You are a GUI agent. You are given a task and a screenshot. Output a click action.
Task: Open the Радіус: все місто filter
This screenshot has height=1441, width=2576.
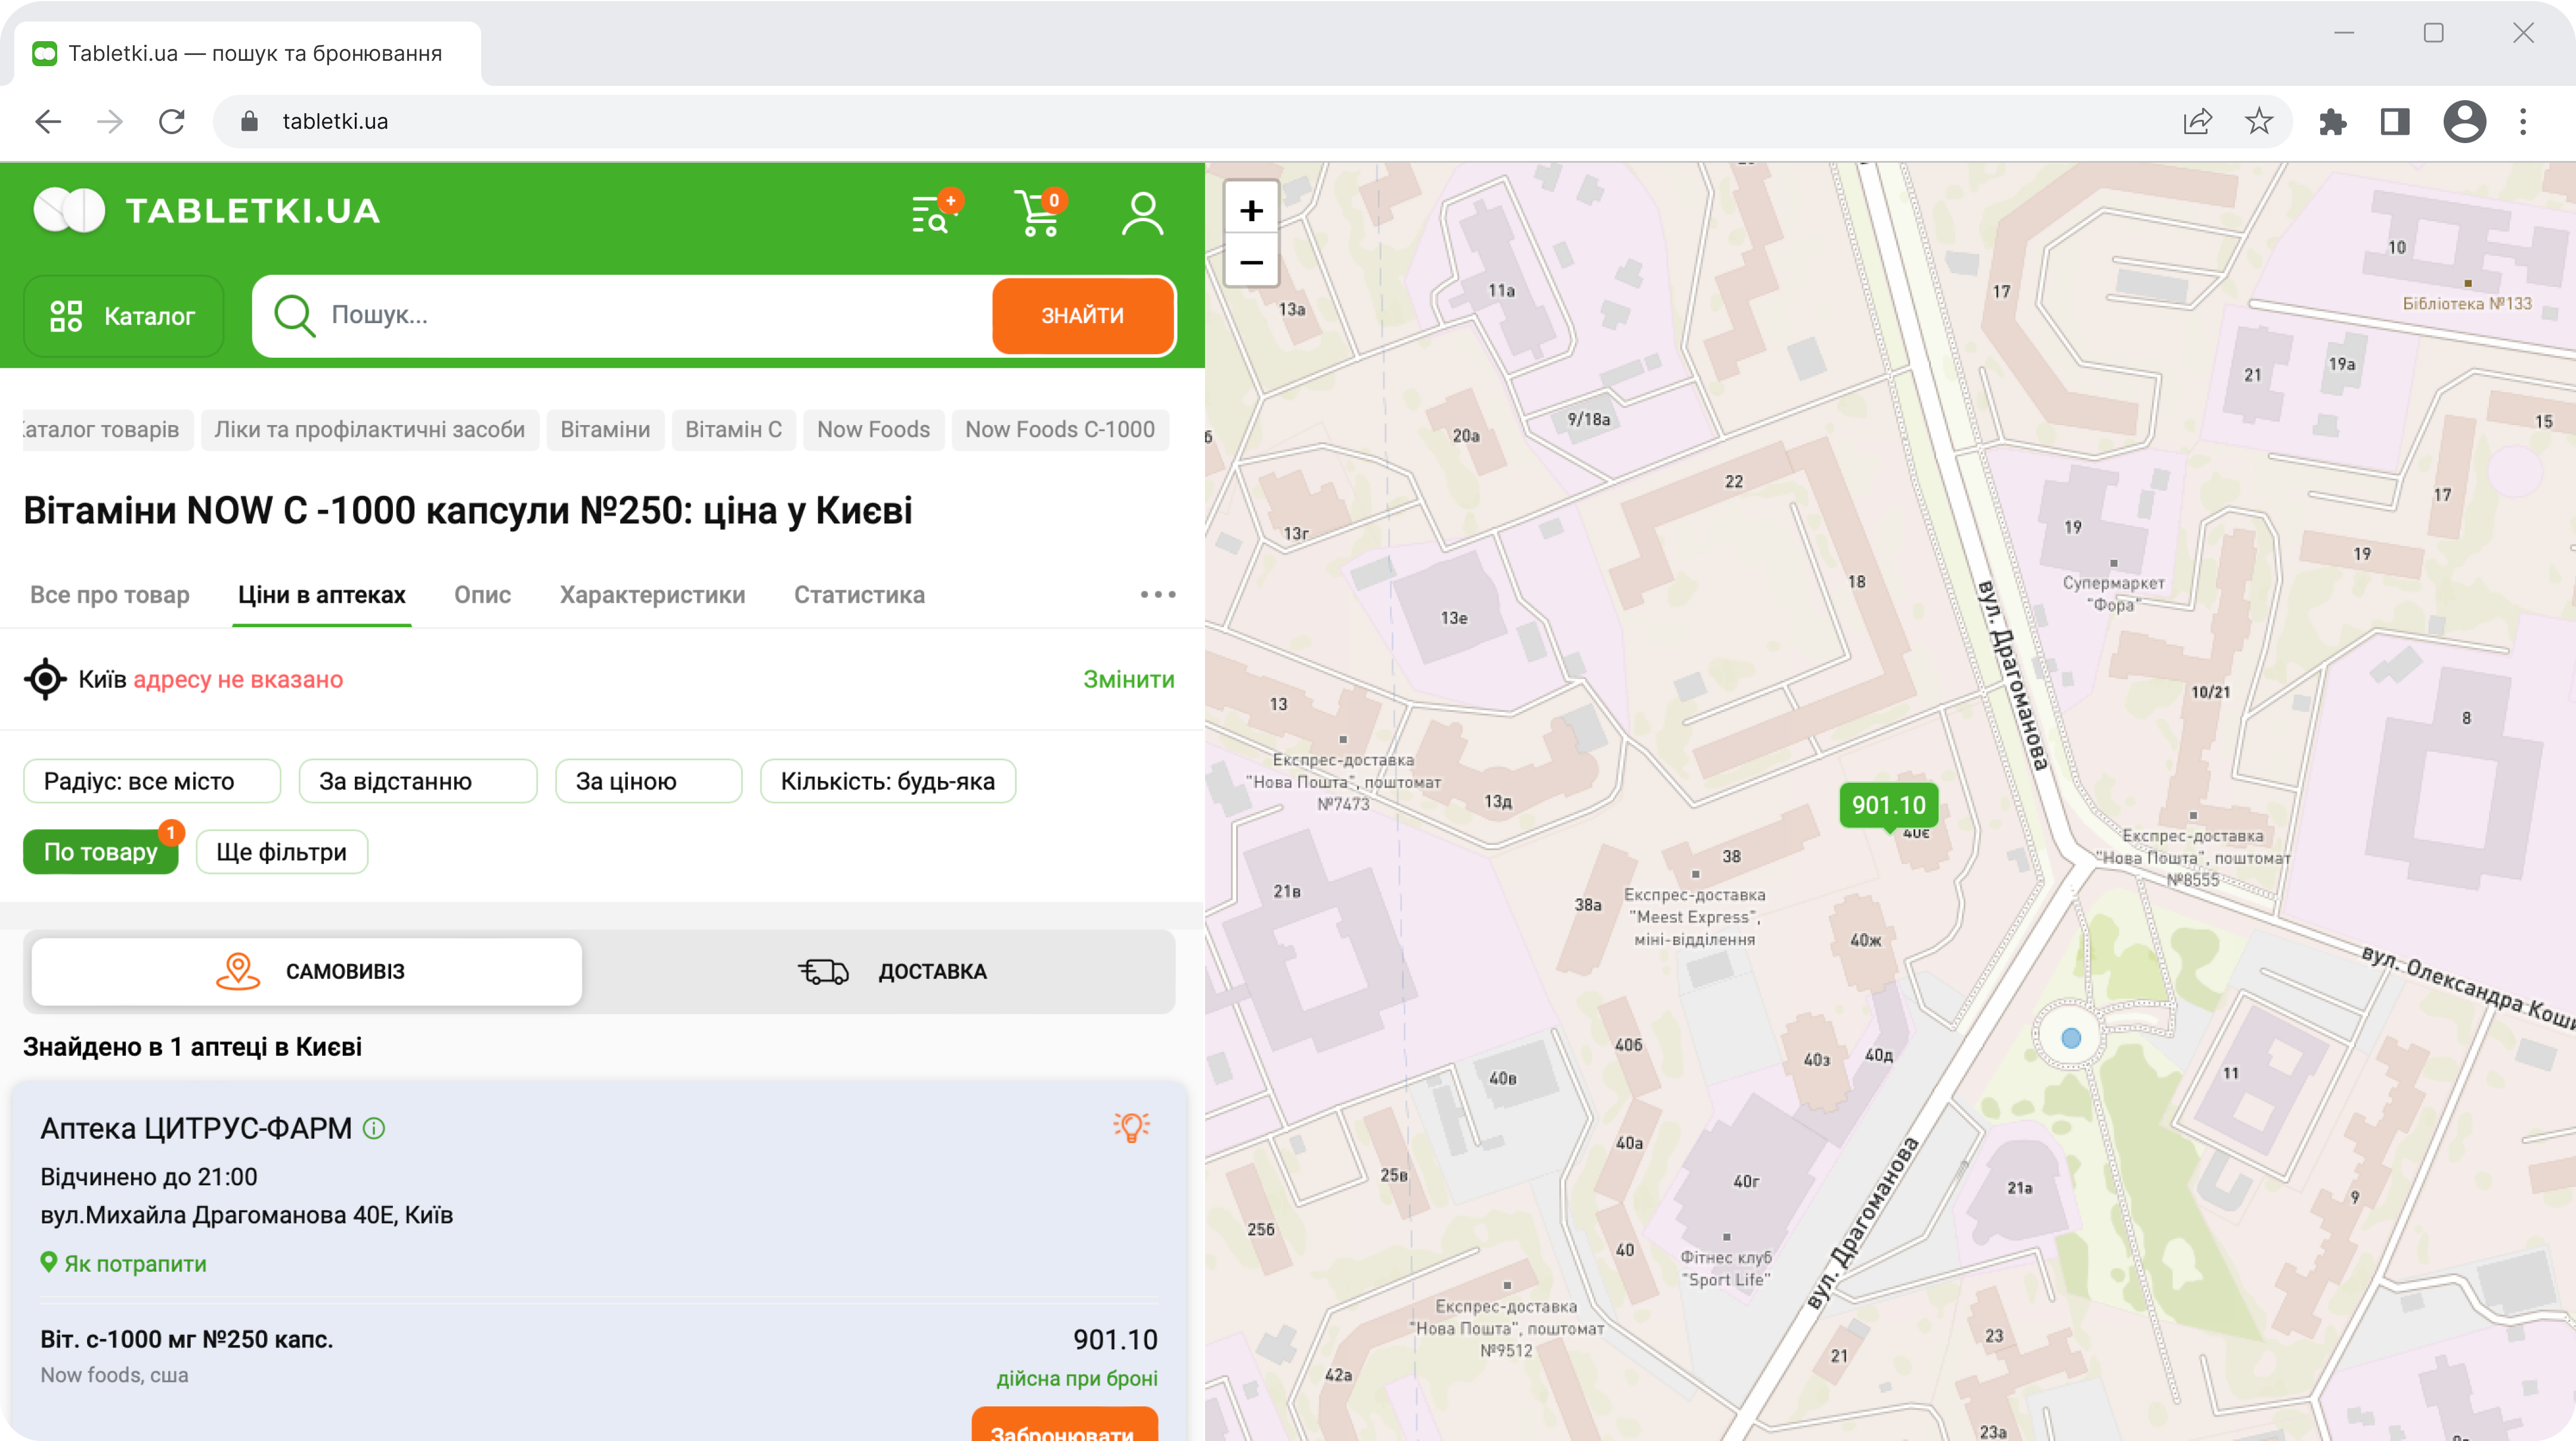point(152,781)
